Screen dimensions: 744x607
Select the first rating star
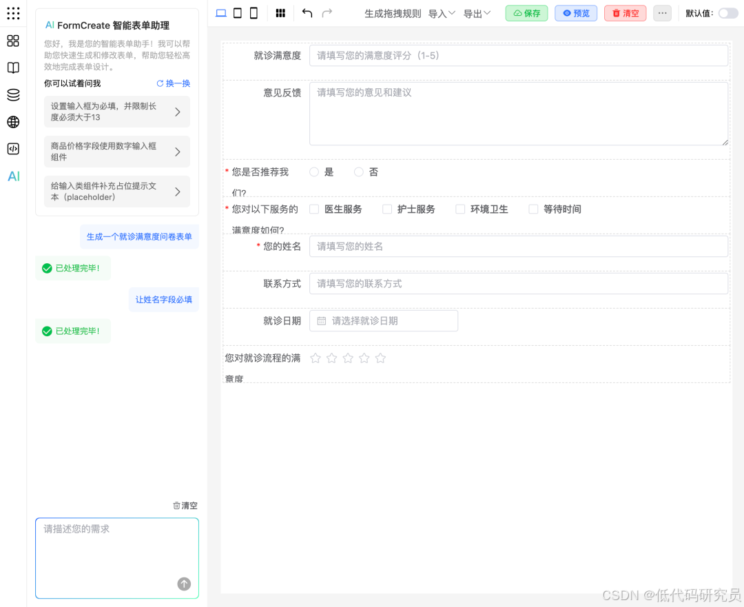tap(316, 358)
